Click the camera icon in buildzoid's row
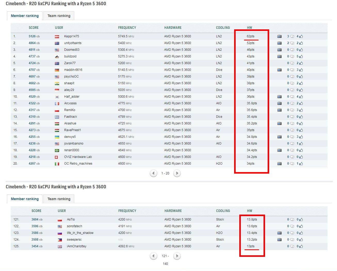 [x=279, y=56]
